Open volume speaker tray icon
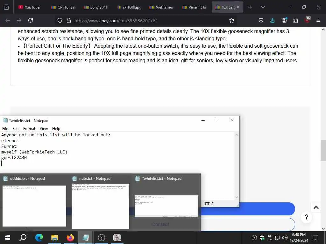Screen dimensions: 326x244 pos(285,238)
